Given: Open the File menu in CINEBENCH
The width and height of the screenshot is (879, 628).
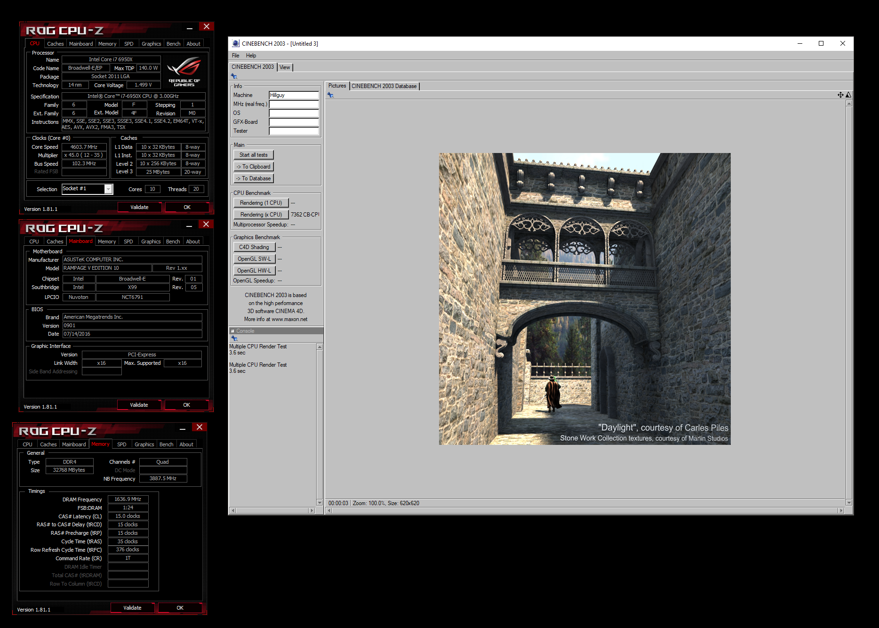Looking at the screenshot, I should [x=235, y=56].
